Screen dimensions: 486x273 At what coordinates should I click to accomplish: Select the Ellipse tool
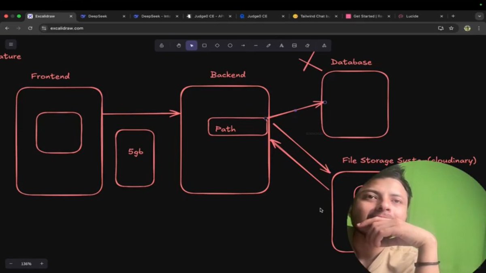coord(230,46)
